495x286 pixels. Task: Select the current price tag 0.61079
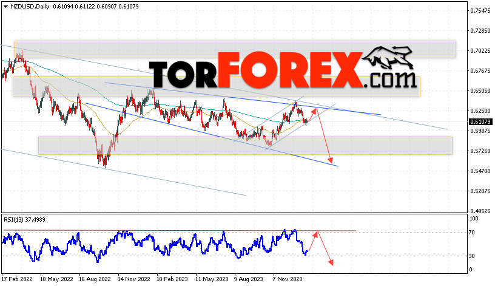480,122
